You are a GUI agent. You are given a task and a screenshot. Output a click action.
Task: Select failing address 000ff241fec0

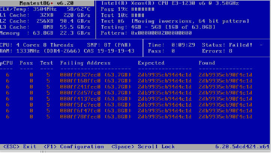[x=80, y=87]
